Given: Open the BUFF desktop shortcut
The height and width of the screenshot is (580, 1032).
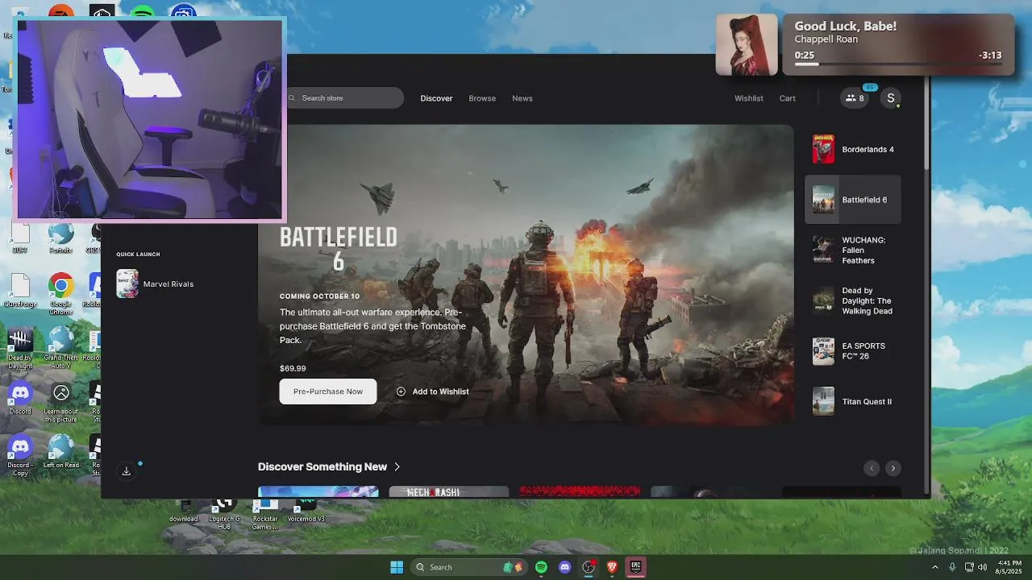Looking at the screenshot, I should pyautogui.click(x=20, y=238).
